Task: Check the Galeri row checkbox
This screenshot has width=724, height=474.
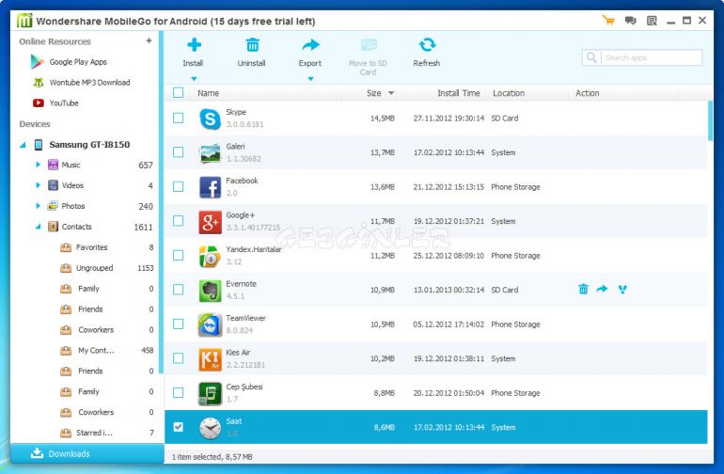Action: [x=179, y=152]
